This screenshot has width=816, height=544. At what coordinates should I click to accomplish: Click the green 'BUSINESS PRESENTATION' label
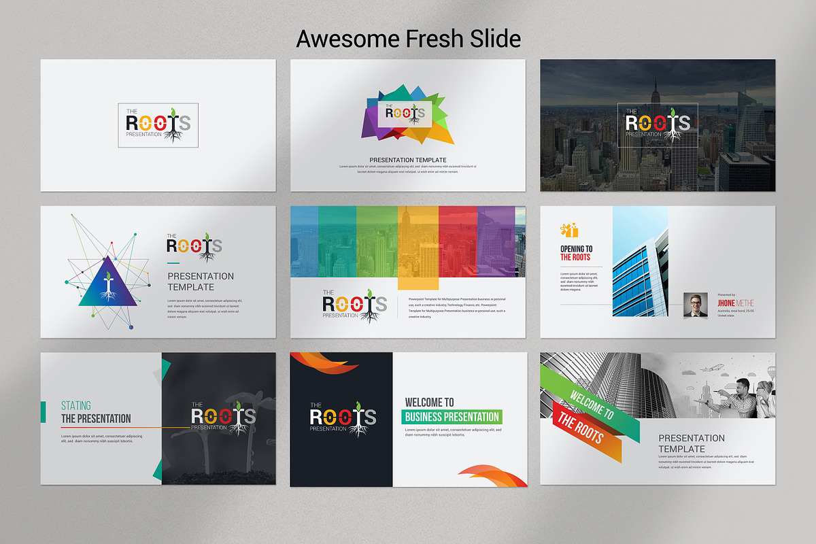[452, 417]
